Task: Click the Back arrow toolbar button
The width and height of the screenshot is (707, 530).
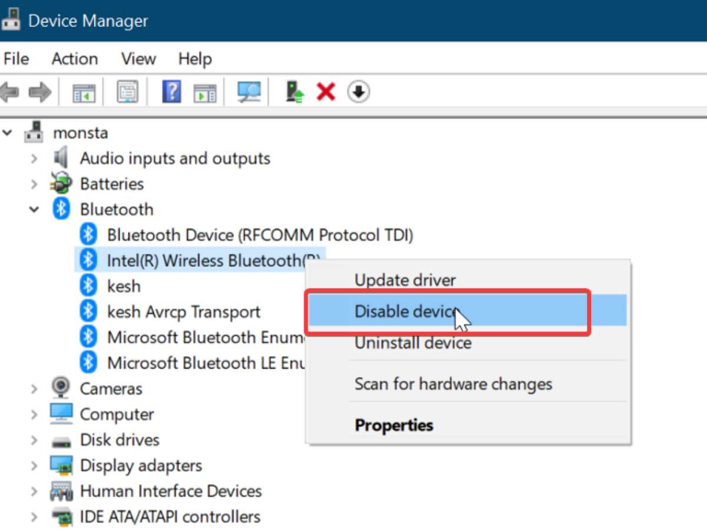Action: click(9, 92)
